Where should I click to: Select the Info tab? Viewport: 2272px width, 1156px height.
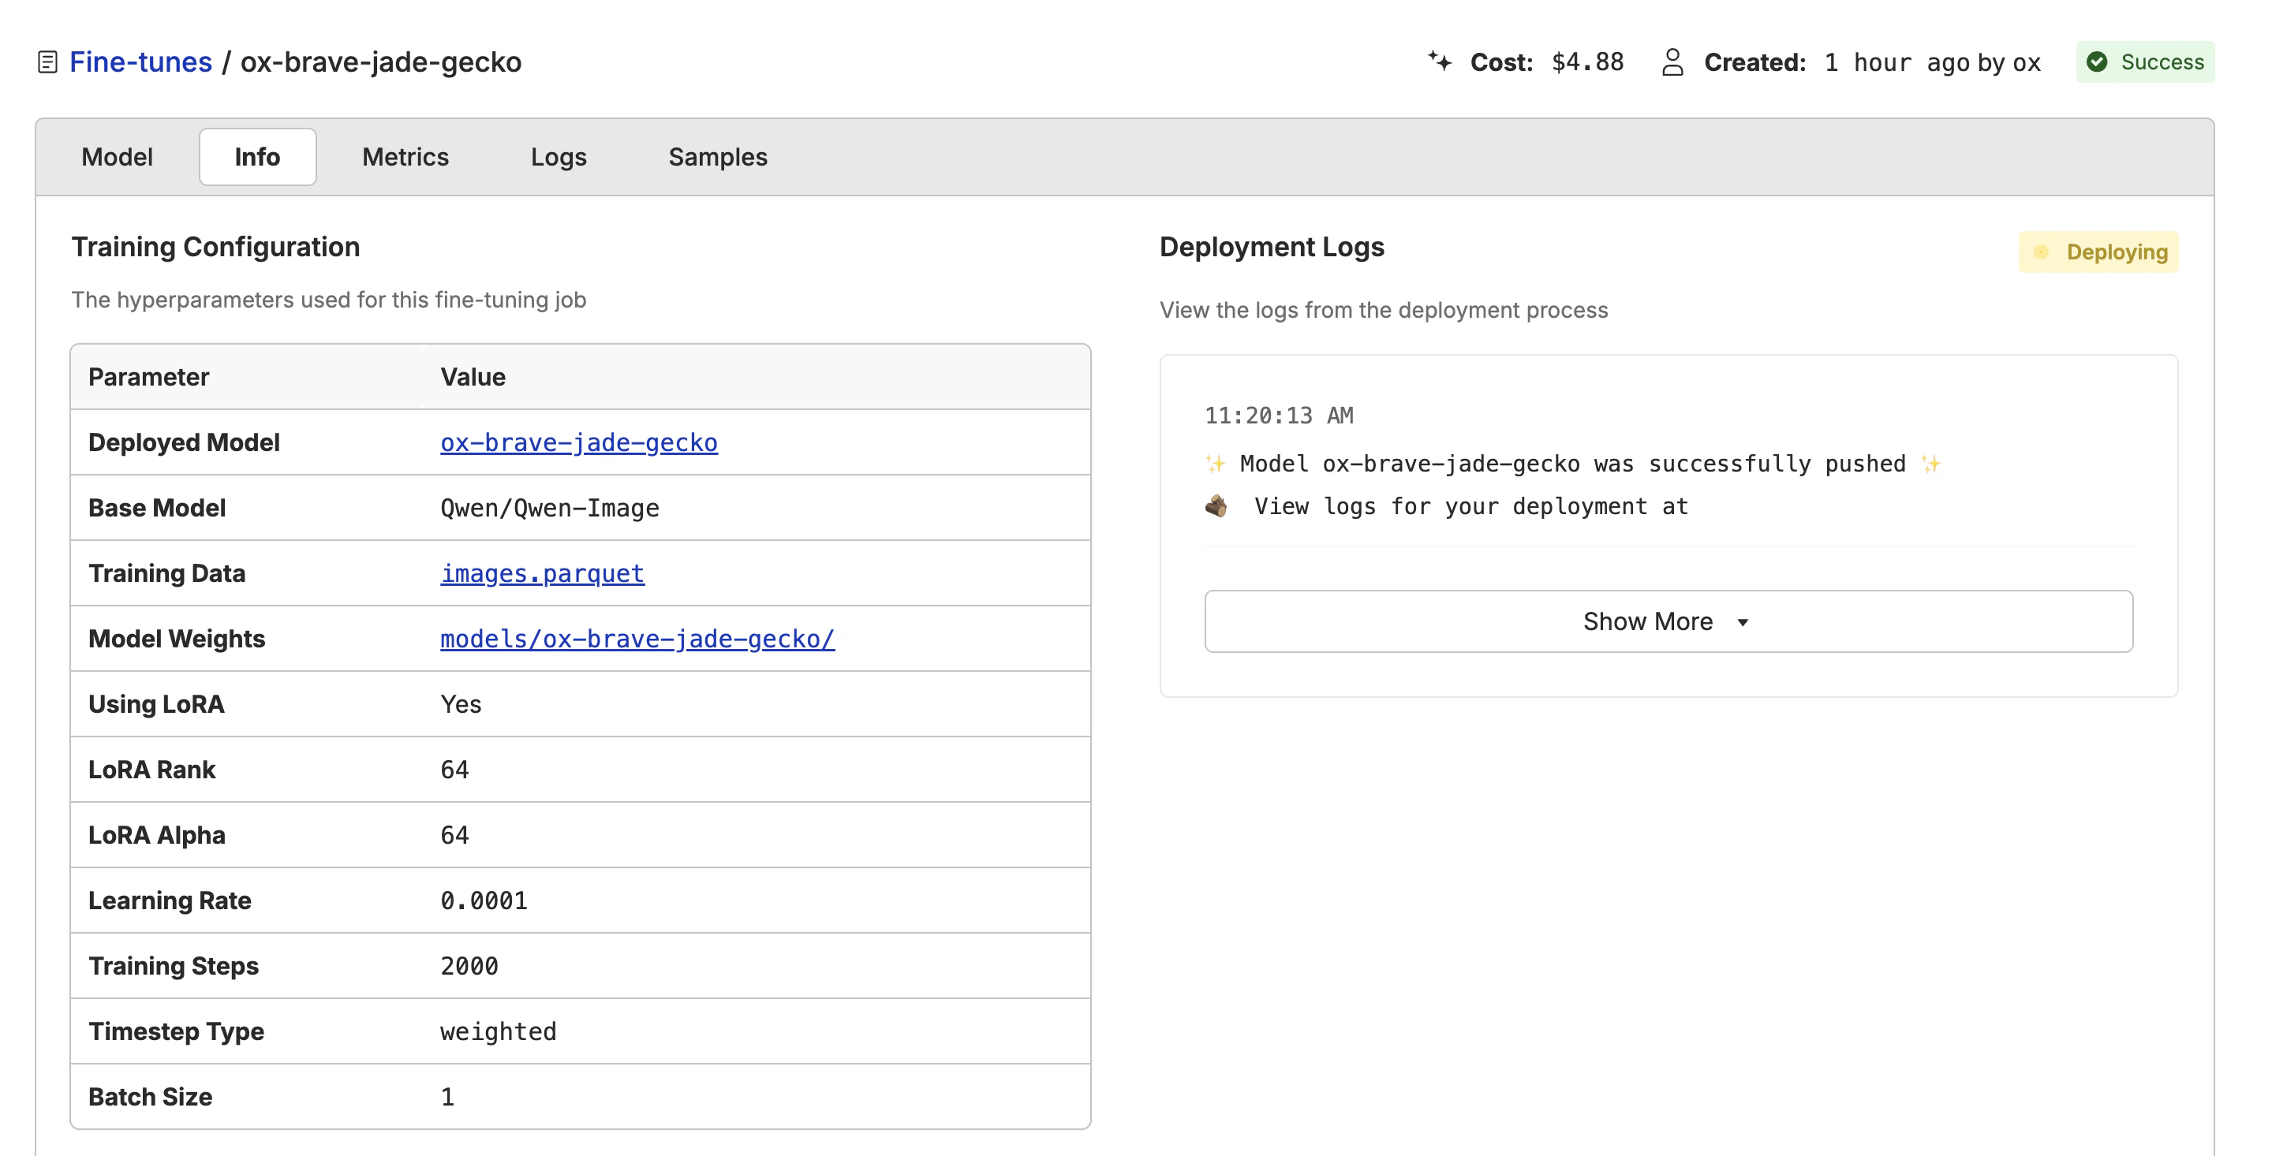[x=256, y=157]
